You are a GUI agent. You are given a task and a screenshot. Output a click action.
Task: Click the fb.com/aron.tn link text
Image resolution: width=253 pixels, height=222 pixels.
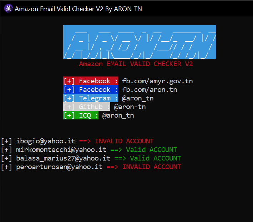point(150,90)
